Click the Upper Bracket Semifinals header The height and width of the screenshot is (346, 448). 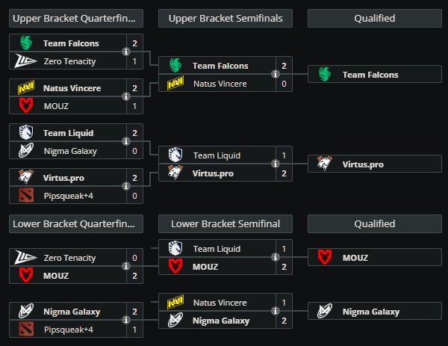click(225, 18)
